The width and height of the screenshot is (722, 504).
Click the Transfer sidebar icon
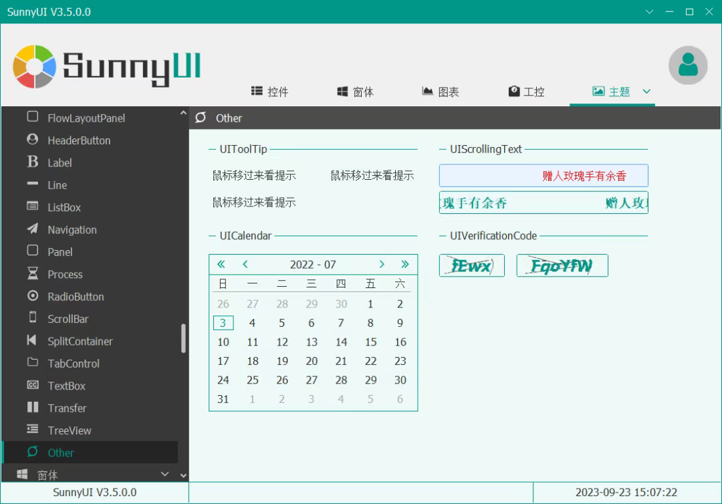coord(32,408)
